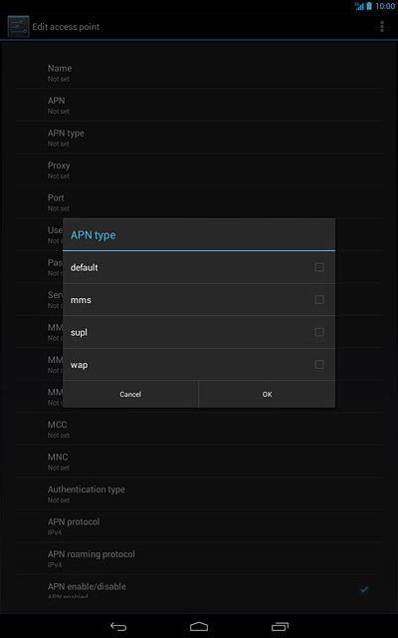This screenshot has height=638, width=398.
Task: Open the APN protocol setting
Action: click(x=199, y=526)
